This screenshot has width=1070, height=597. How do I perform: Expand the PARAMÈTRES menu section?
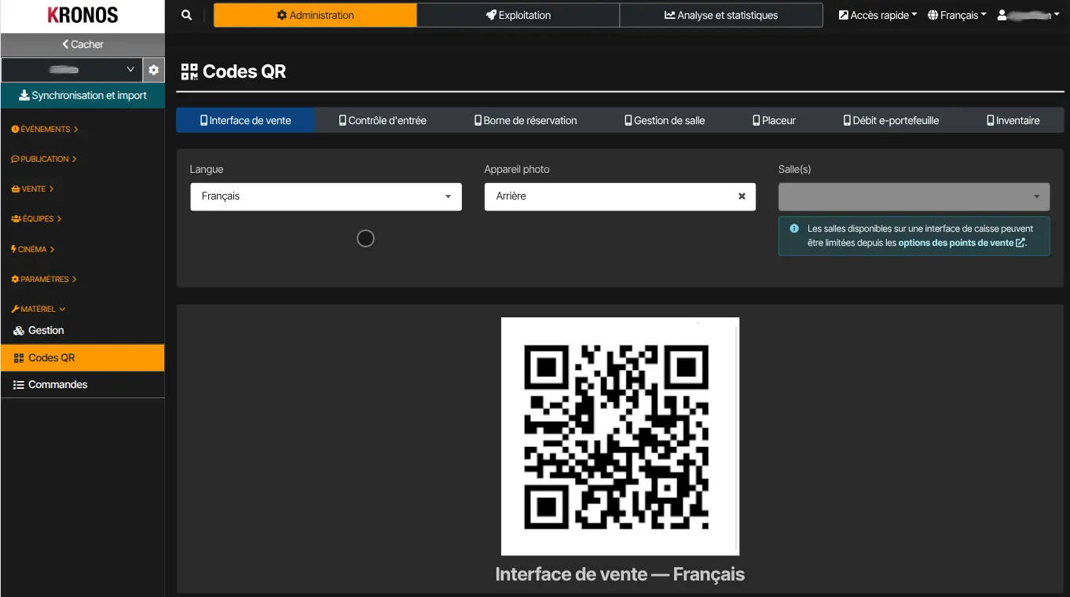44,279
